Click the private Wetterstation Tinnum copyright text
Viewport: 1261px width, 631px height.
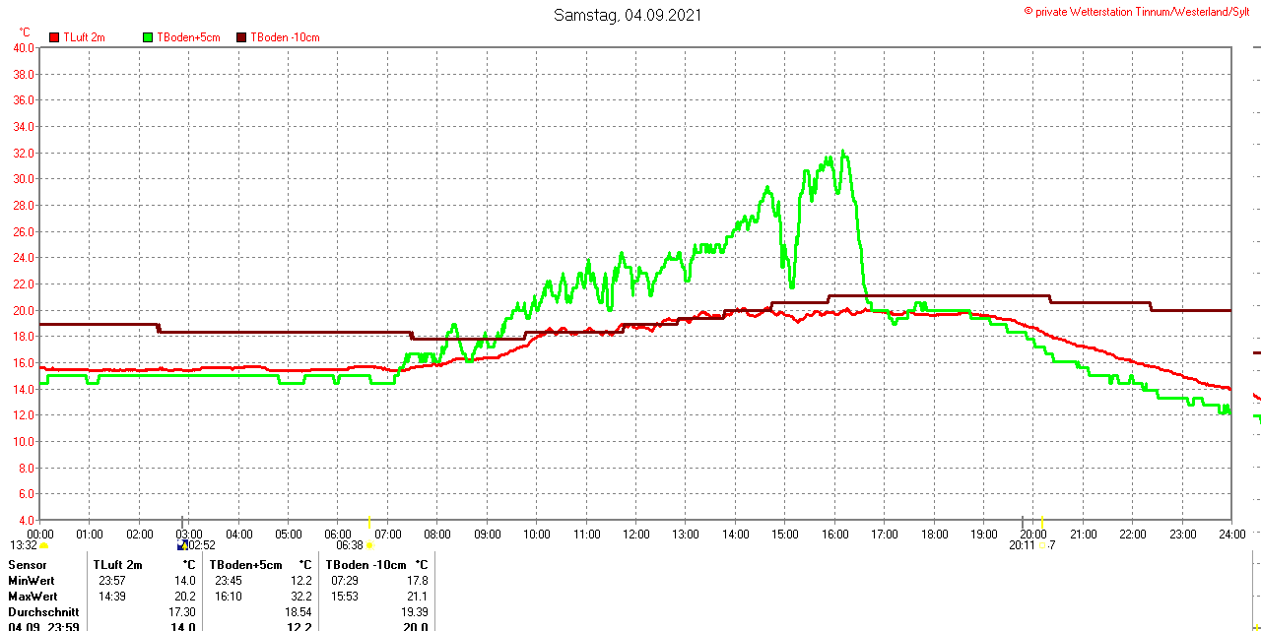tap(1141, 11)
